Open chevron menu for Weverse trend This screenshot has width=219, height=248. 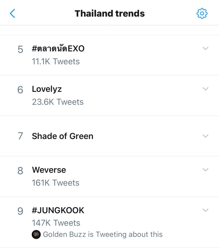205,170
